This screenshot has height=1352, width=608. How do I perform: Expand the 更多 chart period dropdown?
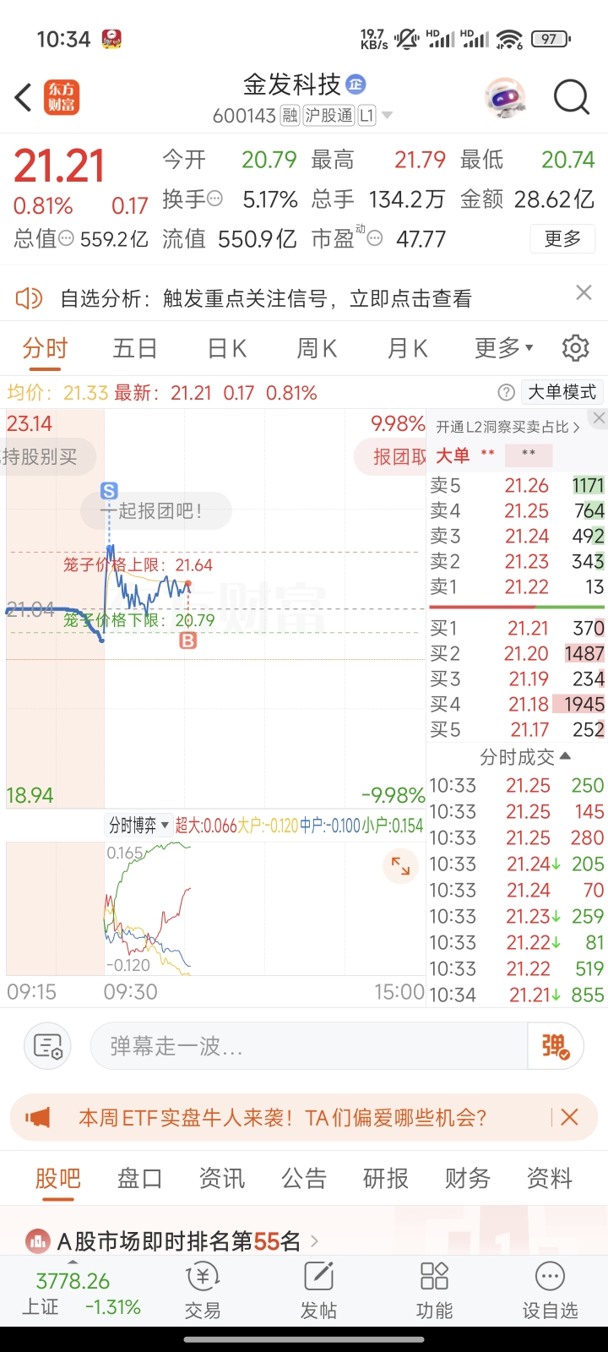click(x=504, y=347)
